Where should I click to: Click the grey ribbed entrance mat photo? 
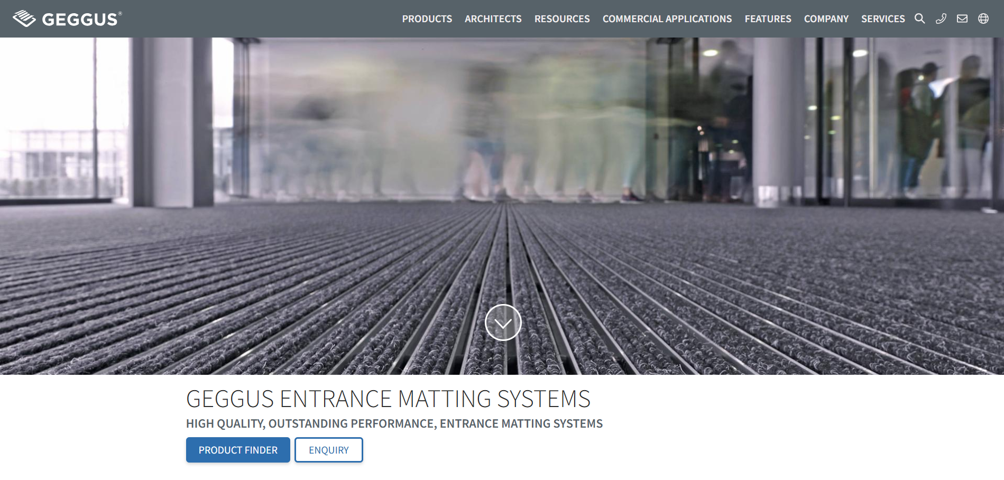point(264,291)
